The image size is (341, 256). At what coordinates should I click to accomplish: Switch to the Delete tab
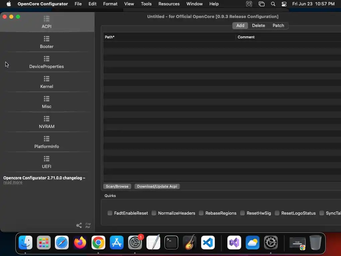point(258,25)
